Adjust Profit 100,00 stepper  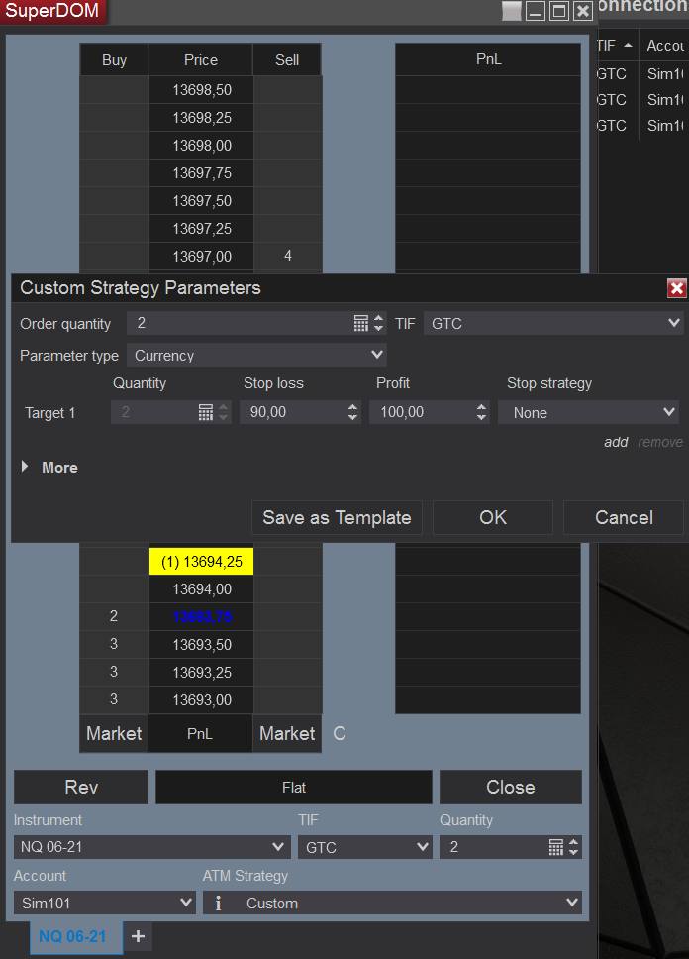point(482,412)
